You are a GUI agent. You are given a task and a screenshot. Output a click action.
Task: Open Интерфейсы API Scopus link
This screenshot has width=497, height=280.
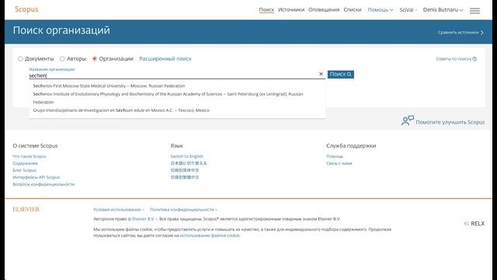(36, 177)
